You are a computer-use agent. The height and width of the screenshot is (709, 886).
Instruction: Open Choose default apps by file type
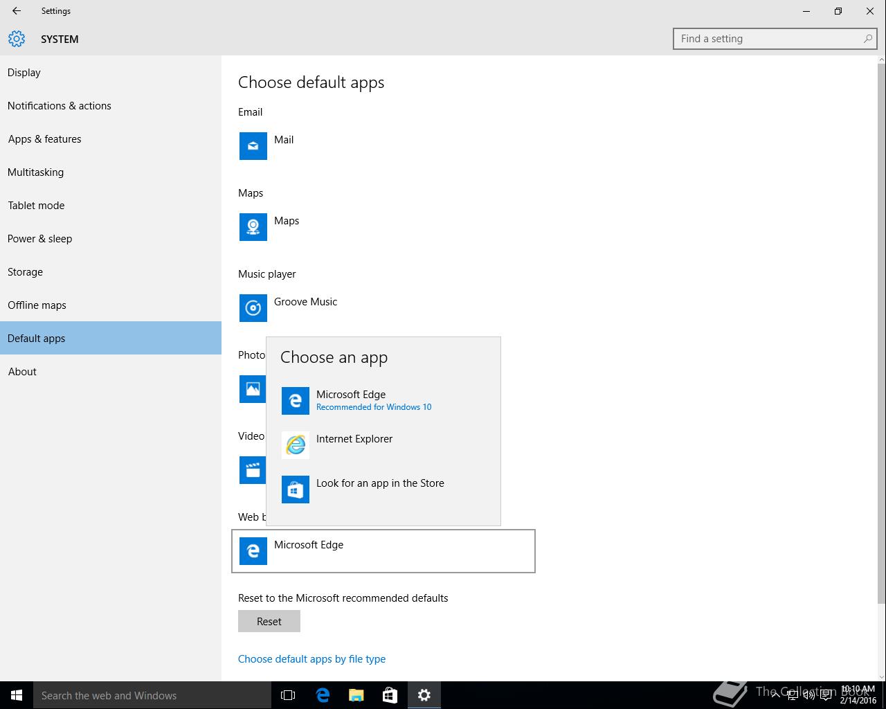click(311, 659)
